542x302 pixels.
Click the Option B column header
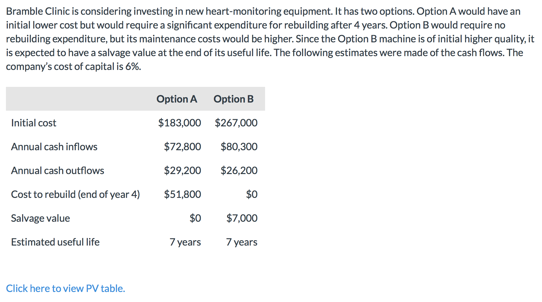coord(233,99)
